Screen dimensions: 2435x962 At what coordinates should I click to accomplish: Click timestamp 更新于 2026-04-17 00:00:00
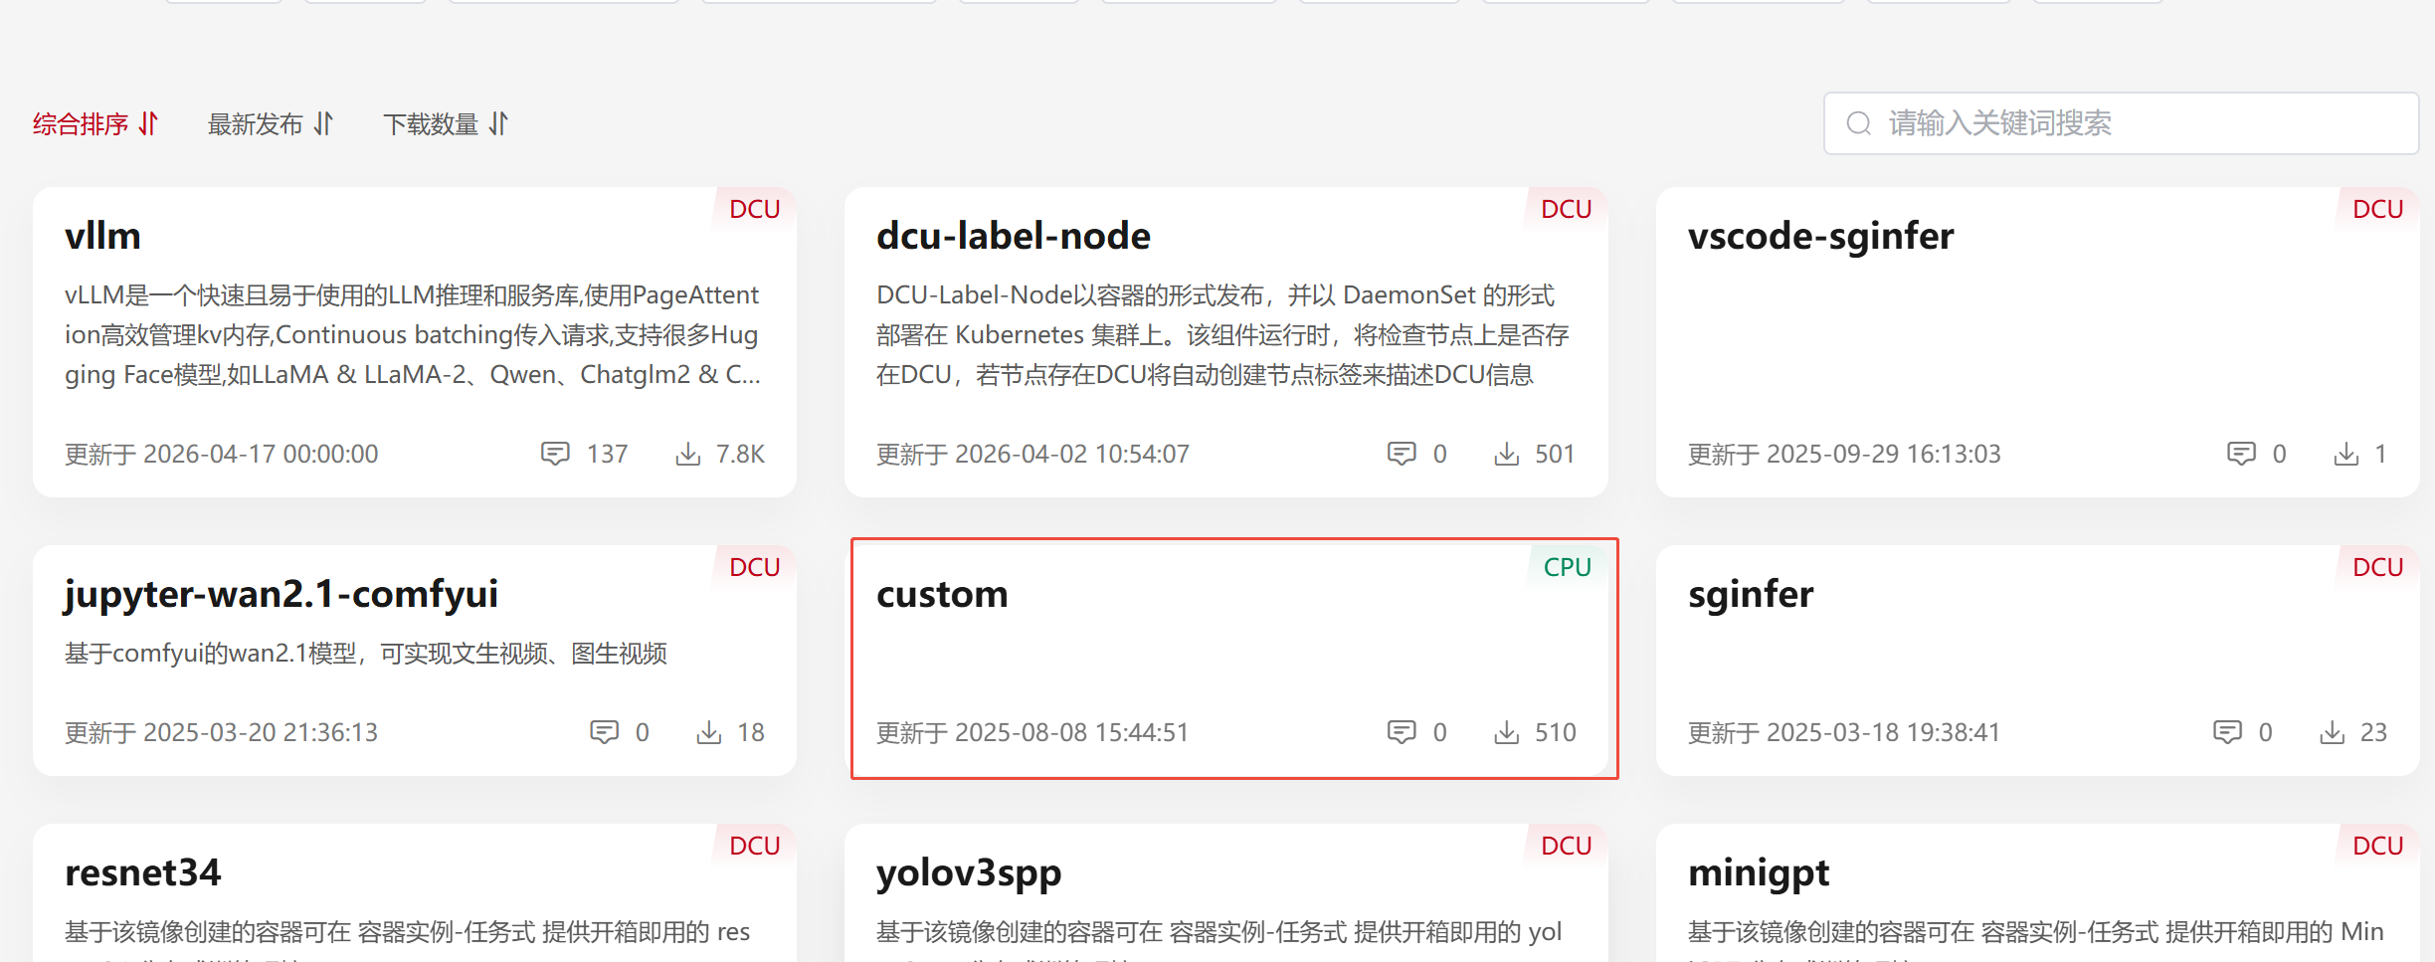222,454
